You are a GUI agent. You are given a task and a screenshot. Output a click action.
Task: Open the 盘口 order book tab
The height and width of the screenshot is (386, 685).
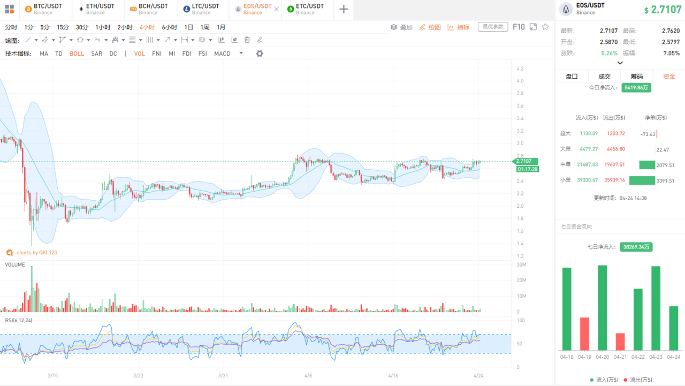(x=572, y=77)
